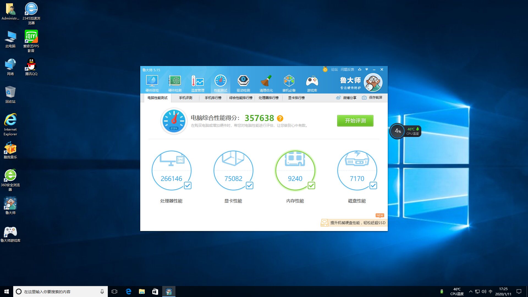
Task: Click the 显卡性能 score circle showing 75082
Action: click(x=233, y=170)
